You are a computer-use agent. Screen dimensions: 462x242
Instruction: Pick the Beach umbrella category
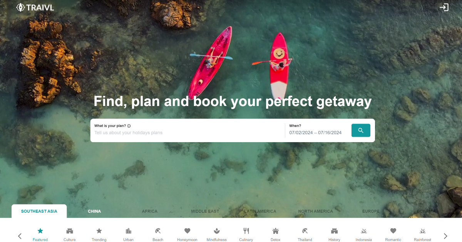(158, 234)
